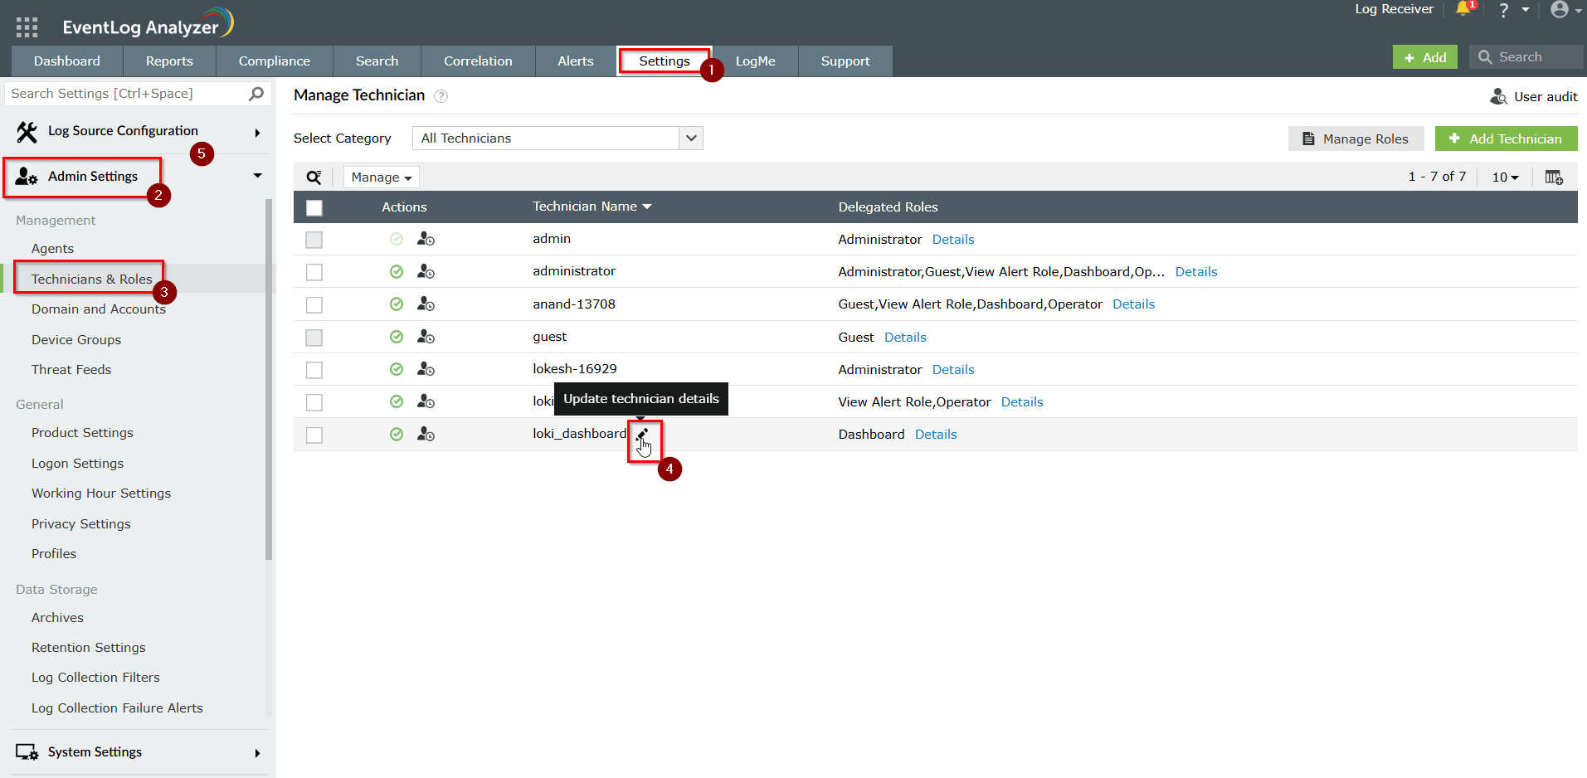Click the Manage Technician help icon
1587x778 pixels.
[x=441, y=96]
